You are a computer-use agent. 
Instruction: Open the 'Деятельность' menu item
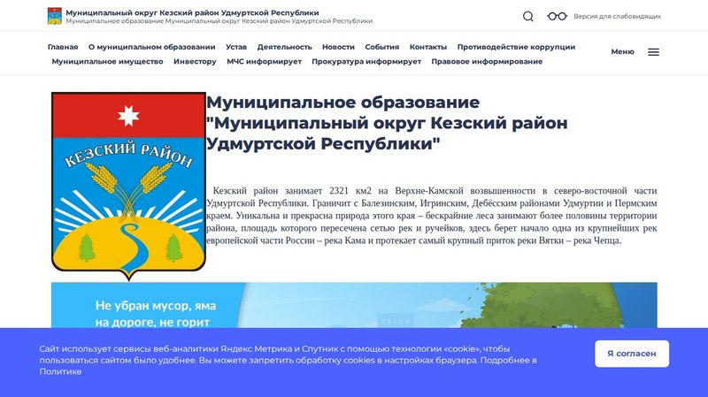click(x=284, y=47)
